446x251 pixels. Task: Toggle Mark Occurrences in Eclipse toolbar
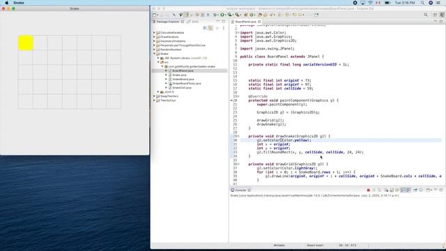(187, 15)
